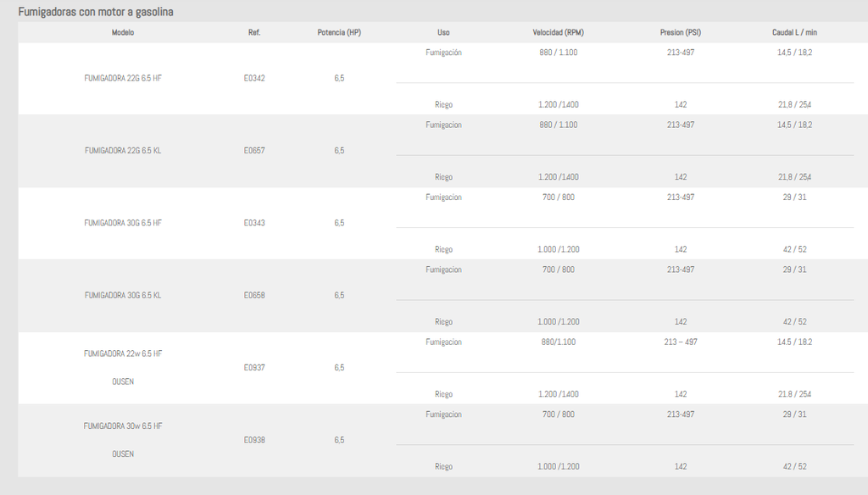Click reference code E0938

(x=254, y=440)
